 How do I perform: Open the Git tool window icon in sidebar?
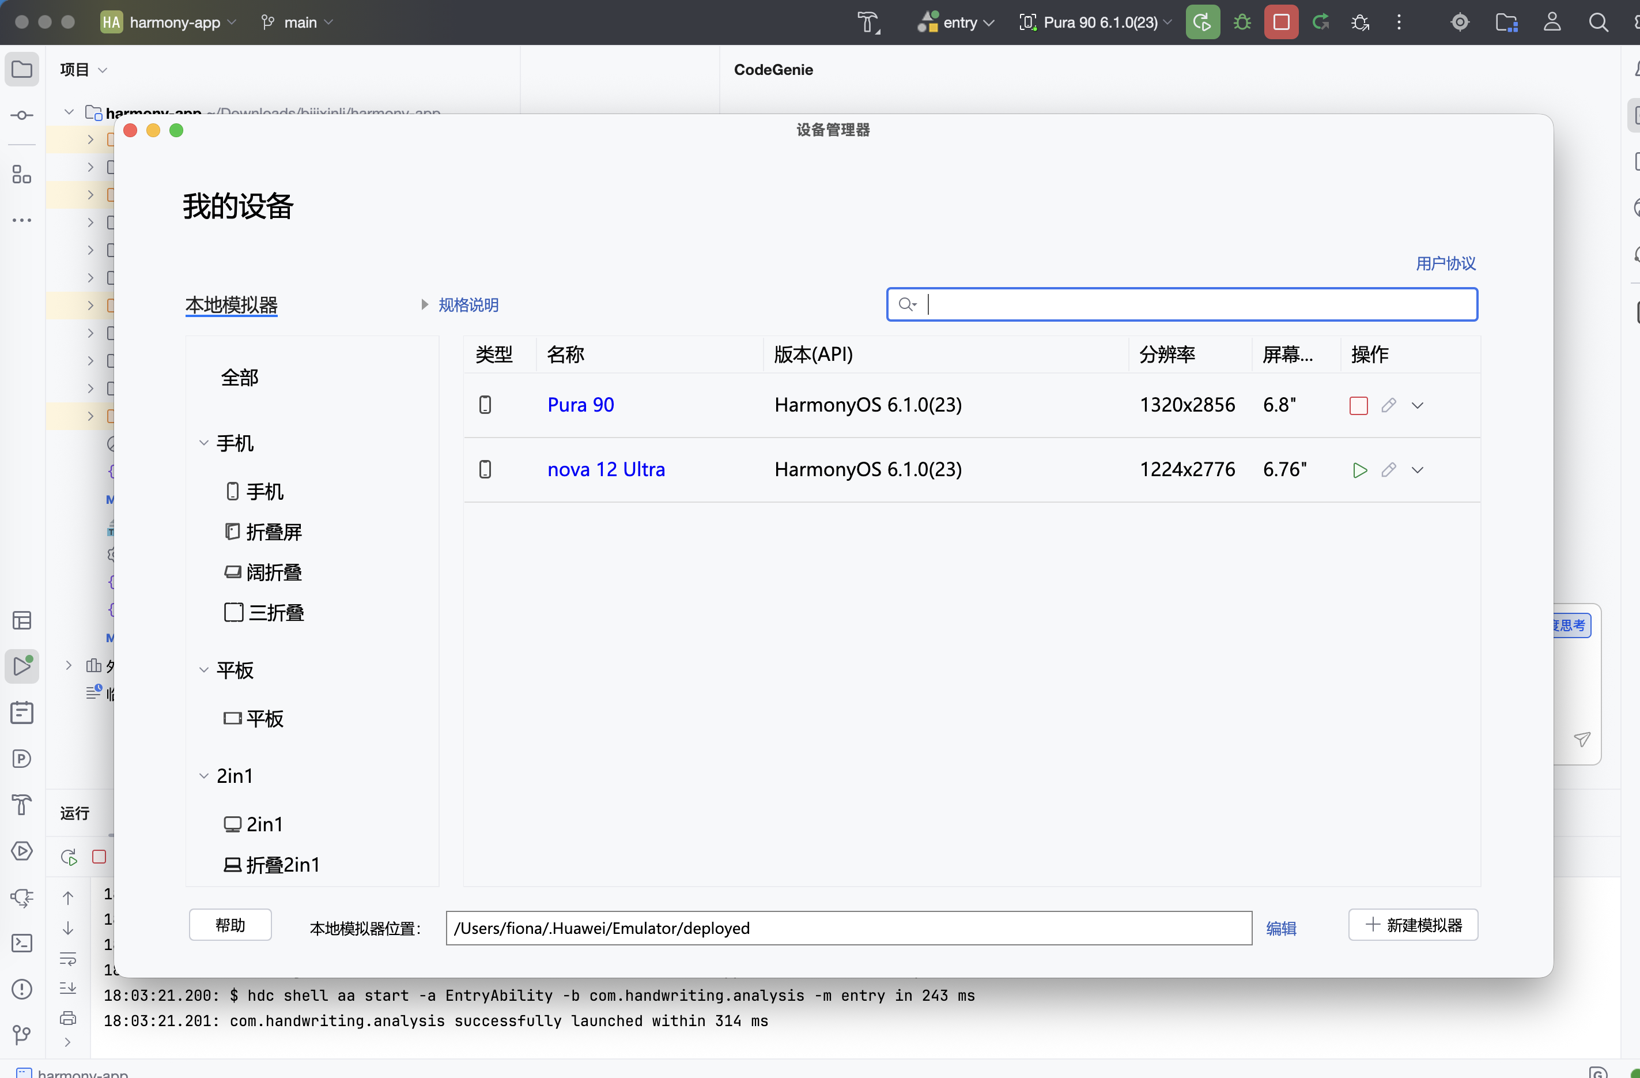click(x=22, y=1035)
